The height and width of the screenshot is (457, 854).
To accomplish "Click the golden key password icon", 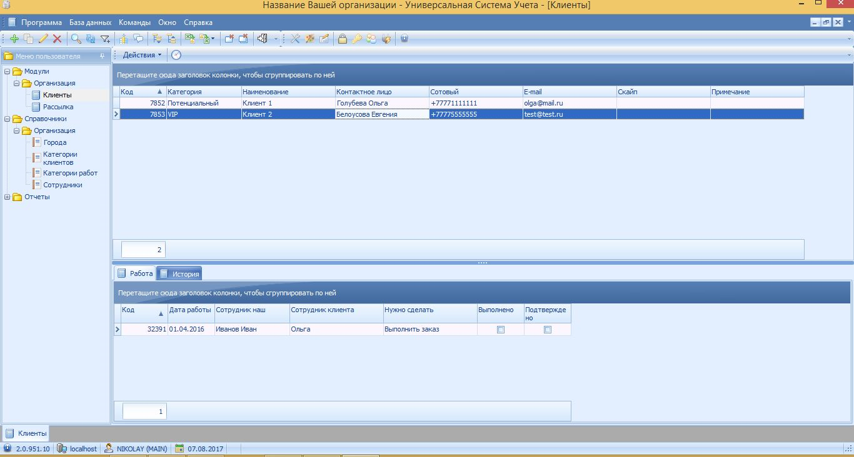I will [357, 39].
